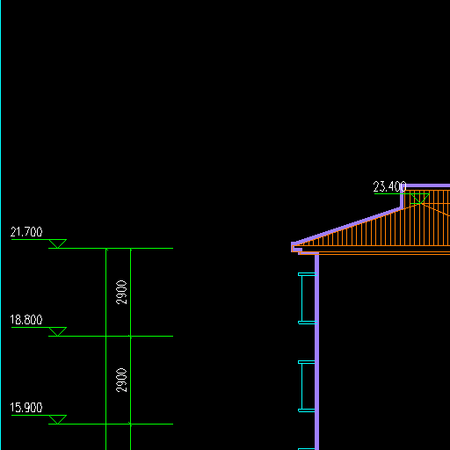Click the 23.400 roof elevation label

(x=389, y=186)
